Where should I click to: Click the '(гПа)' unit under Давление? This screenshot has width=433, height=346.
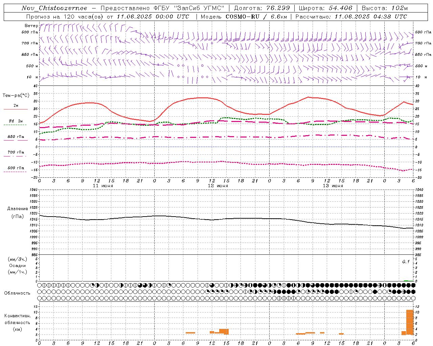pyautogui.click(x=18, y=216)
